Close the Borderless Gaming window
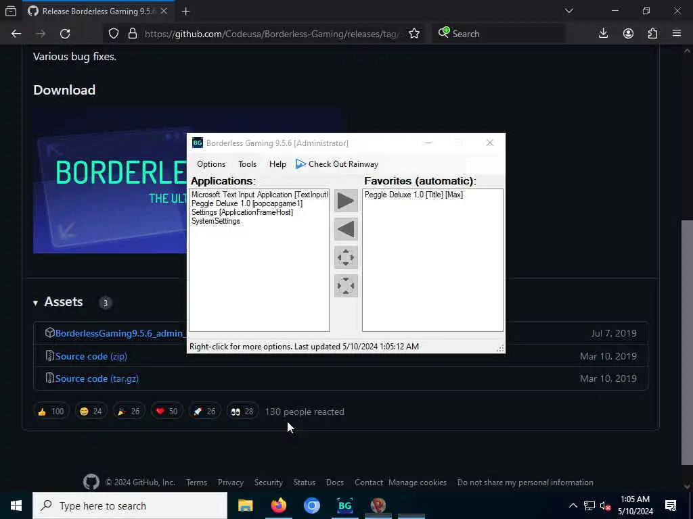This screenshot has height=519, width=693. click(x=490, y=143)
